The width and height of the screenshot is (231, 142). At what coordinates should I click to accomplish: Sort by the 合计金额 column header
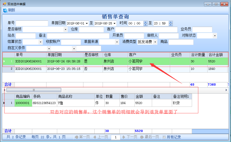click(217, 55)
